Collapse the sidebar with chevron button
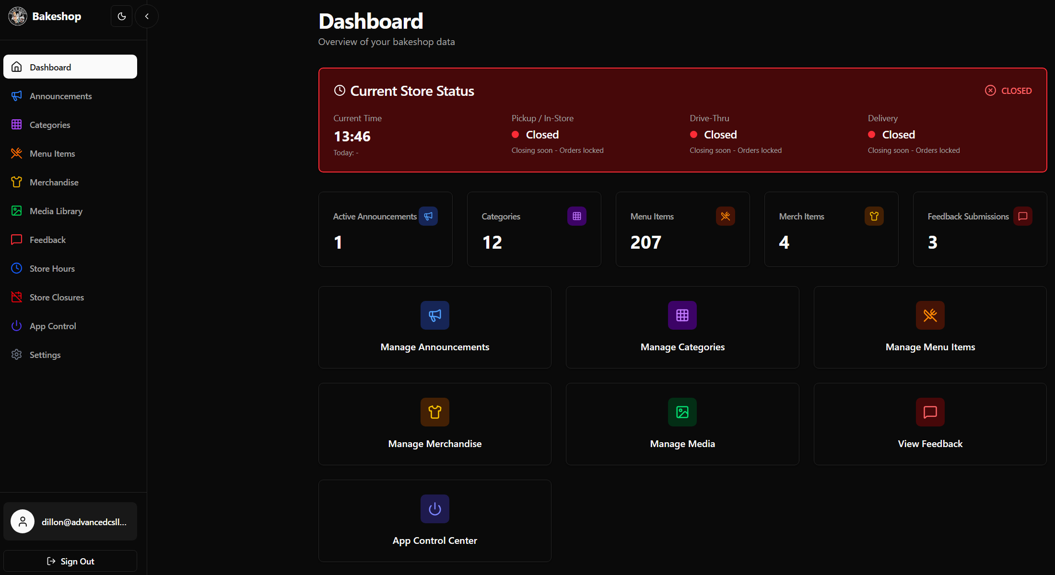The height and width of the screenshot is (575, 1055). (147, 16)
